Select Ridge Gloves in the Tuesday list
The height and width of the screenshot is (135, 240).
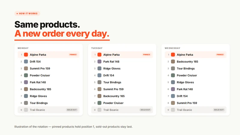point(122,68)
